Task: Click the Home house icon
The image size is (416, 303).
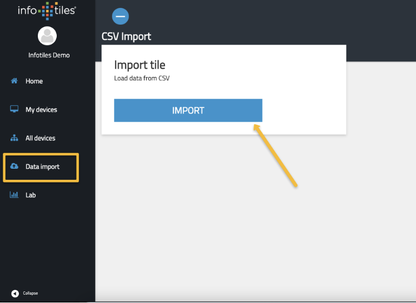Action: 14,81
